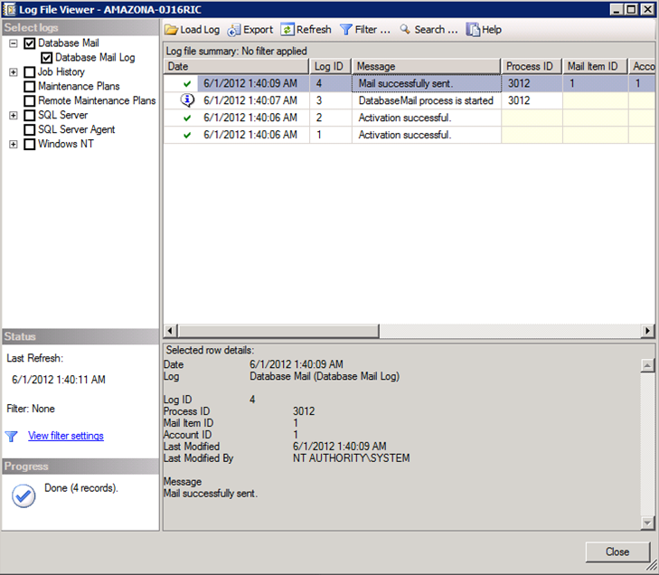Check the Maintenance Plans checkbox

(30, 87)
